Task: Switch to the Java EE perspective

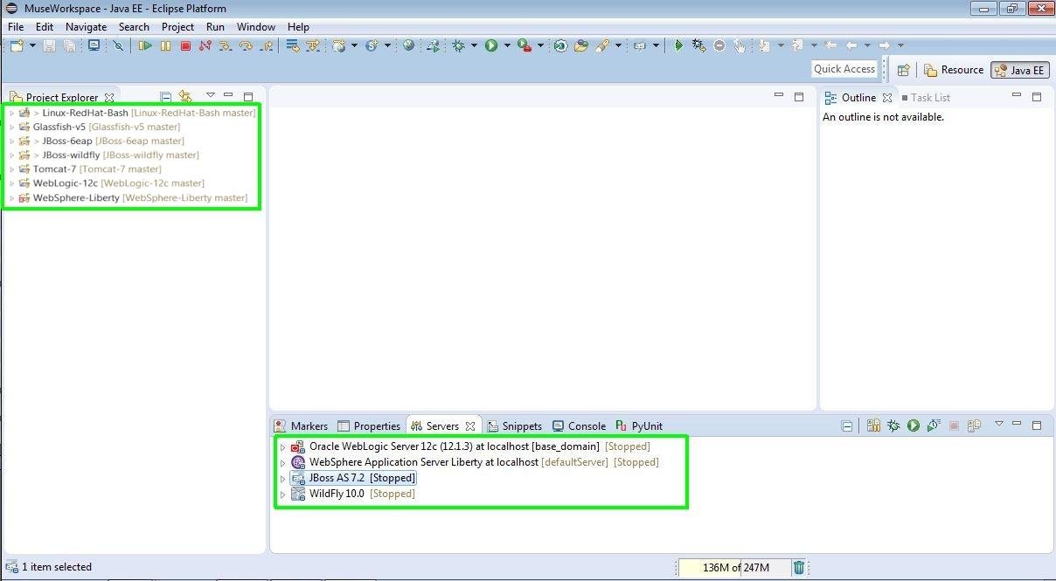Action: point(1019,70)
